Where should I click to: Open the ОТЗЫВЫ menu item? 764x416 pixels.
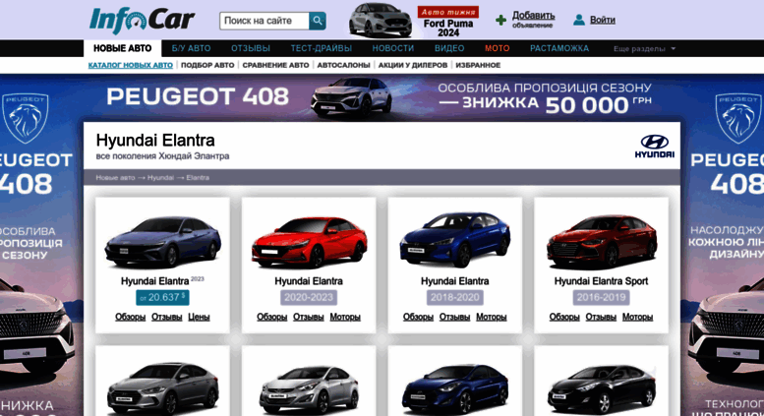251,48
